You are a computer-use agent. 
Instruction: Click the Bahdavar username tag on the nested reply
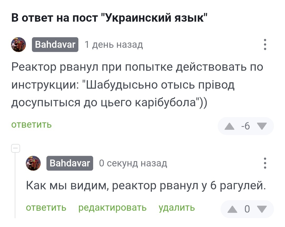(x=70, y=163)
